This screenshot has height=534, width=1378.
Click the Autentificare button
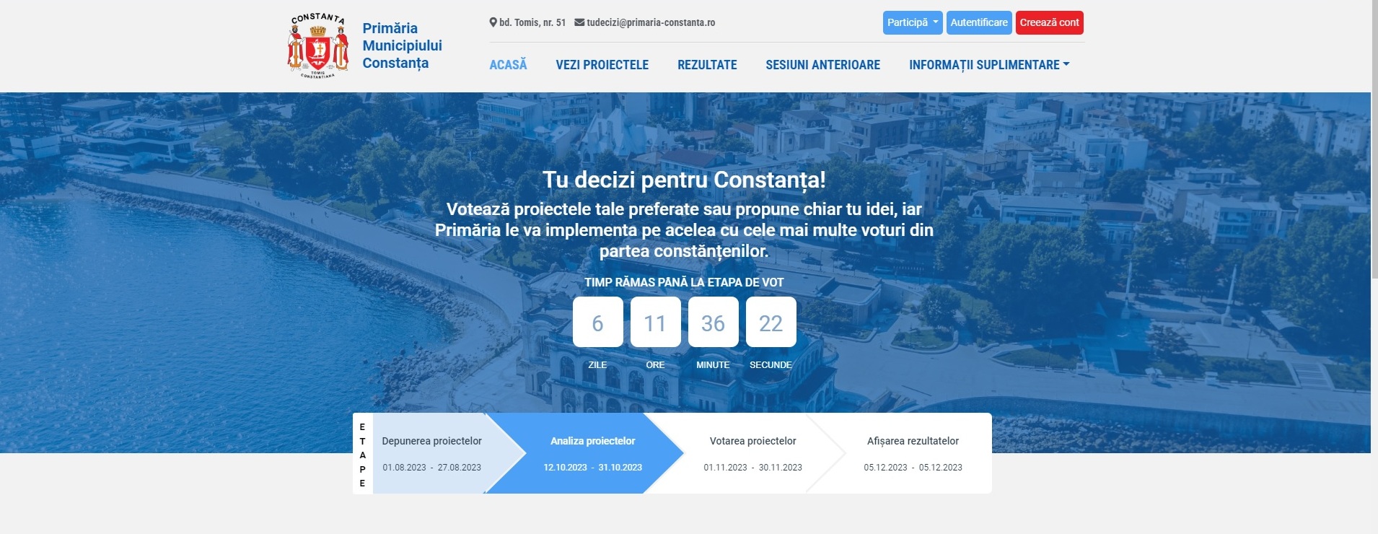(979, 22)
